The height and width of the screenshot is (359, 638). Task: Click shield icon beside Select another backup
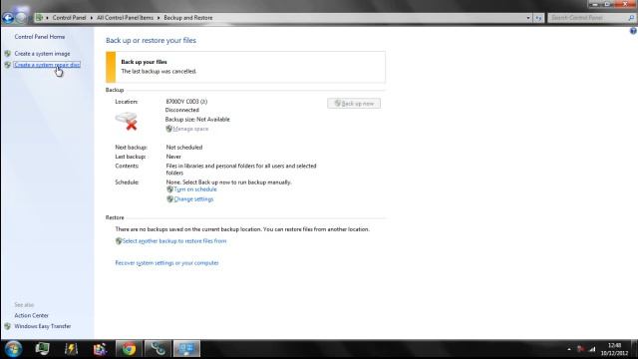(x=119, y=241)
